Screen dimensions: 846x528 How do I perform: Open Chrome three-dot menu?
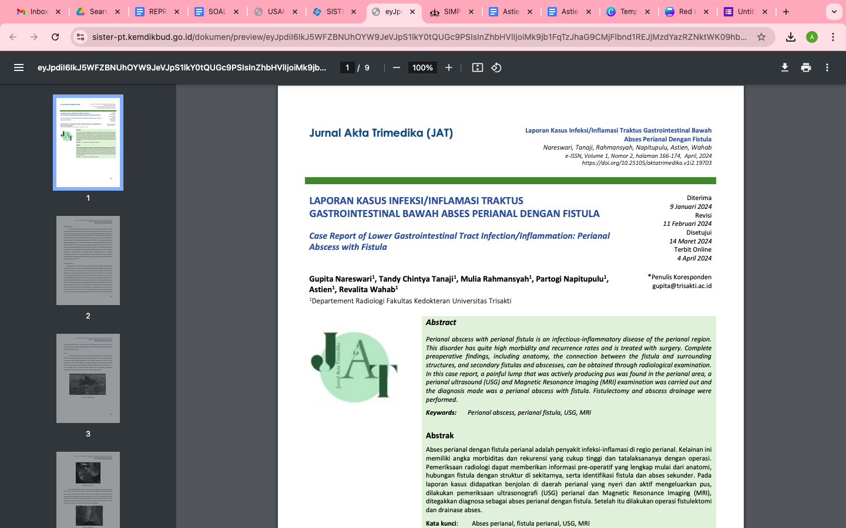[x=833, y=37]
